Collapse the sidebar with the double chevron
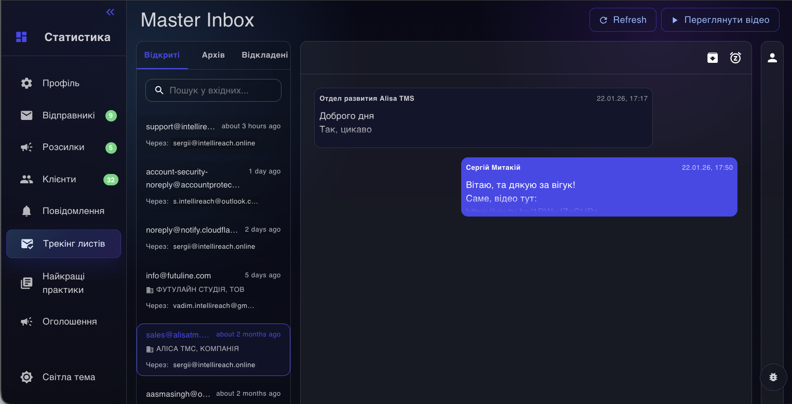Screen dimensions: 792x404 click(110, 12)
